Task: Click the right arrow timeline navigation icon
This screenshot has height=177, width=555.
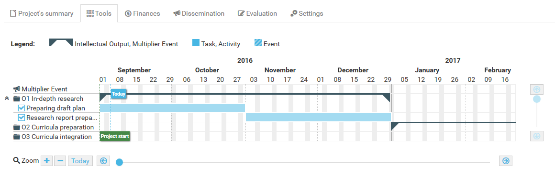Action: (x=505, y=161)
